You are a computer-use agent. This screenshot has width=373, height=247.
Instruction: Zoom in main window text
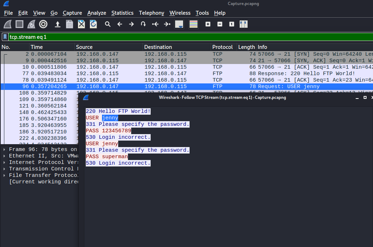pyautogui.click(x=208, y=24)
